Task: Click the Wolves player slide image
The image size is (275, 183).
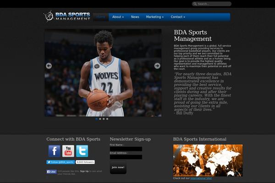Action: click(103, 73)
